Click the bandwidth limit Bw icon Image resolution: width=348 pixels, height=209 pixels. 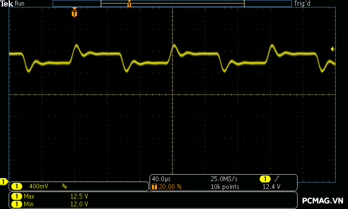pos(64,186)
